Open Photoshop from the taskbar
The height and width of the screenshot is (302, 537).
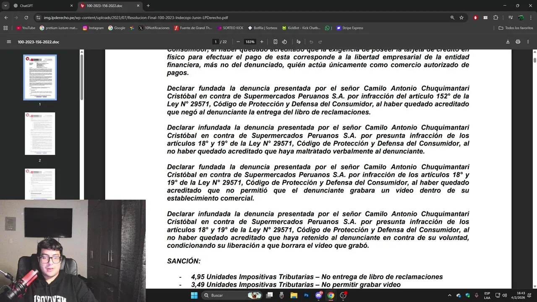[x=306, y=295]
